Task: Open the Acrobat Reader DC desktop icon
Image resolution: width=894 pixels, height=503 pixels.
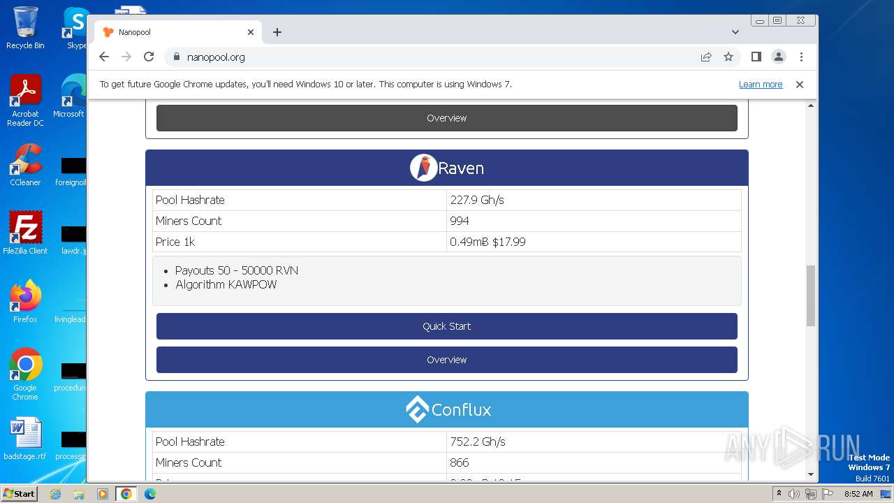Action: pos(25,101)
